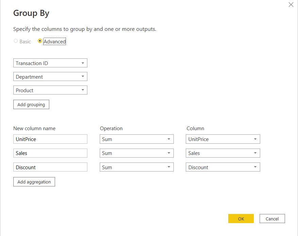The height and width of the screenshot is (236, 298).
Task: Open the Operation dropdown in the Discount row
Action: click(x=137, y=167)
